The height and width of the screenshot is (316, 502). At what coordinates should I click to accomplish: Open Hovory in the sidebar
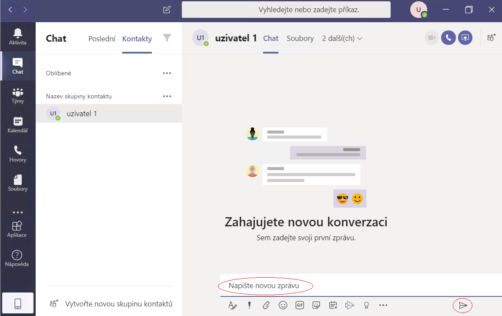coord(17,154)
